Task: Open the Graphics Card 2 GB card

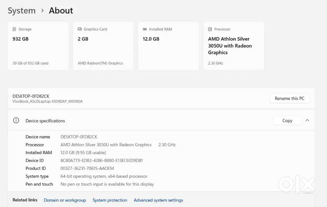Action: [x=103, y=46]
